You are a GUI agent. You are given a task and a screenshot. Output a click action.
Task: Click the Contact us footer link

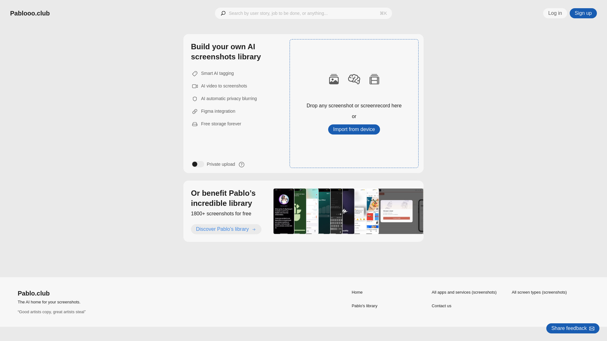[x=441, y=306]
